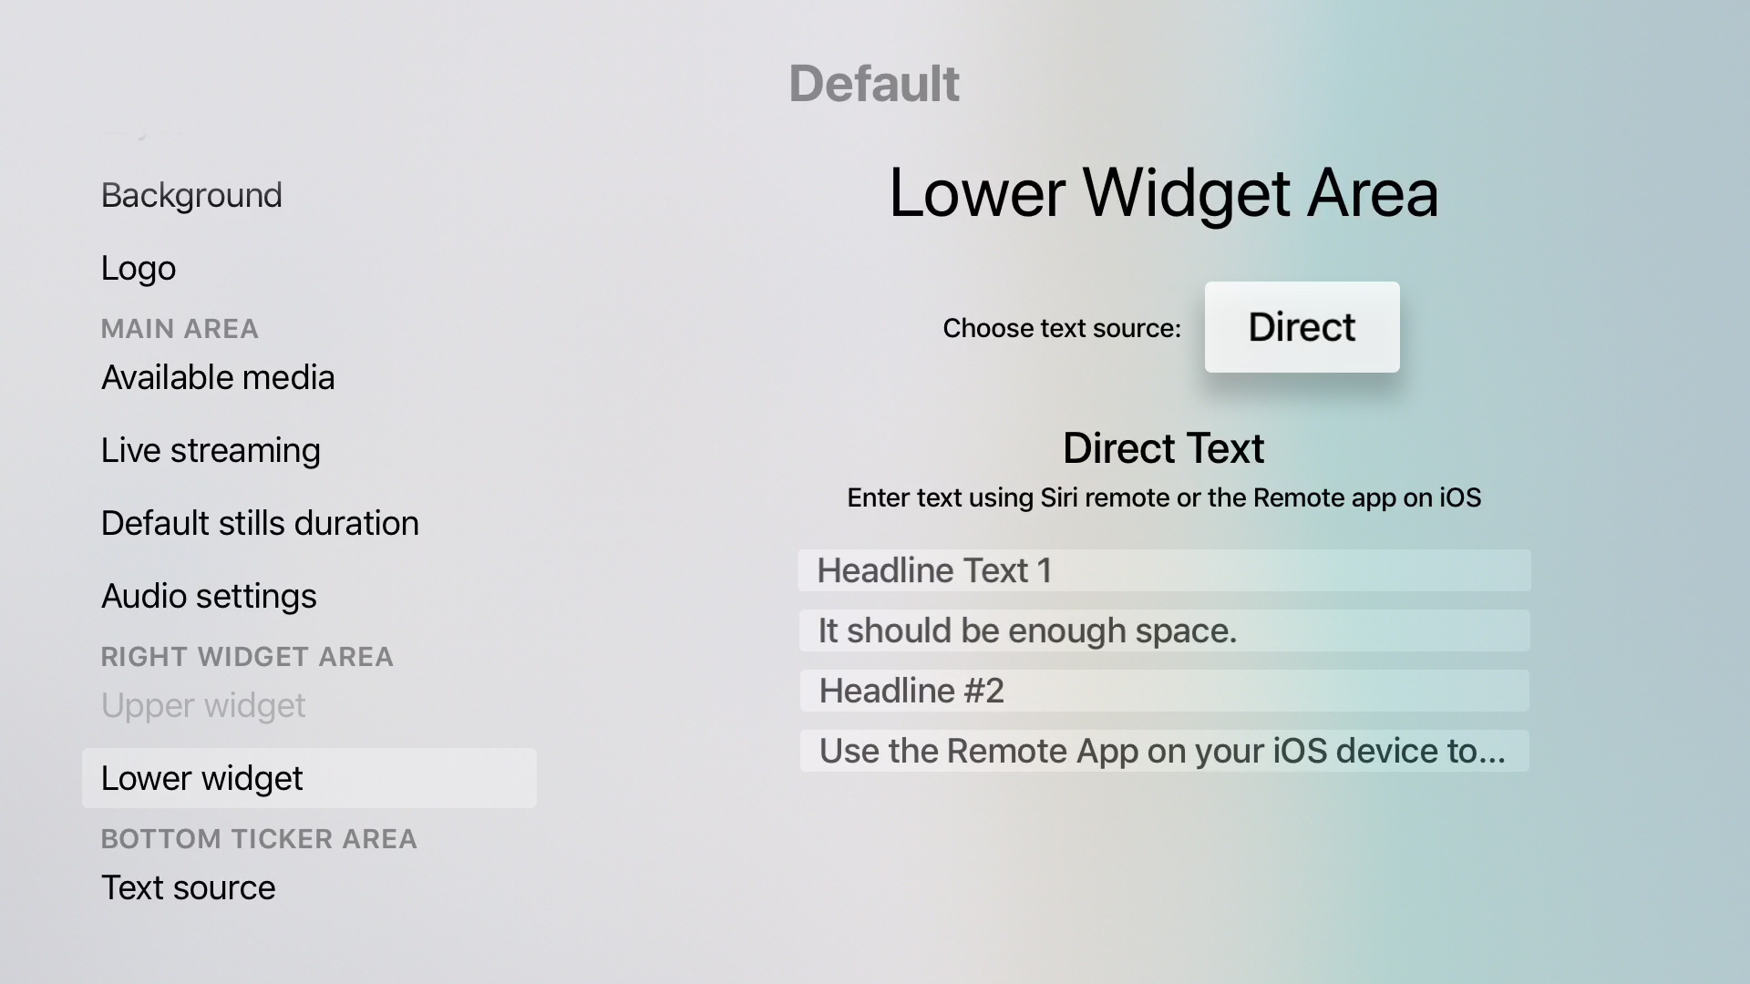Open Audio settings

point(209,596)
